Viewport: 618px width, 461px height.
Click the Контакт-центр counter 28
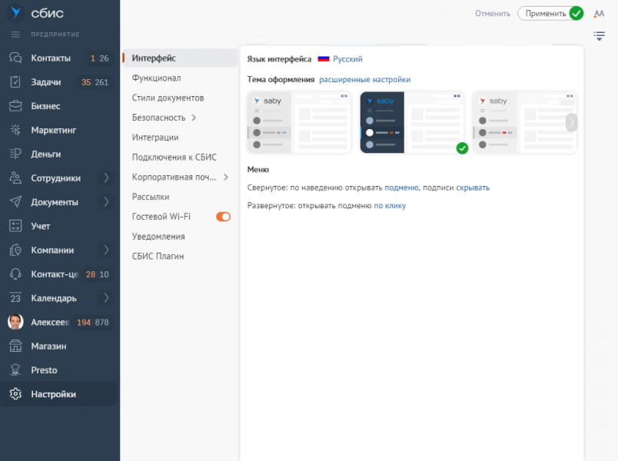[x=91, y=274]
